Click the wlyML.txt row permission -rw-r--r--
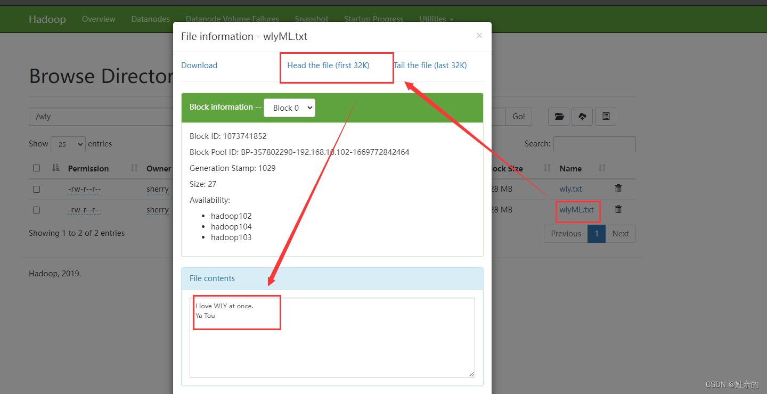767x394 pixels. coord(84,210)
